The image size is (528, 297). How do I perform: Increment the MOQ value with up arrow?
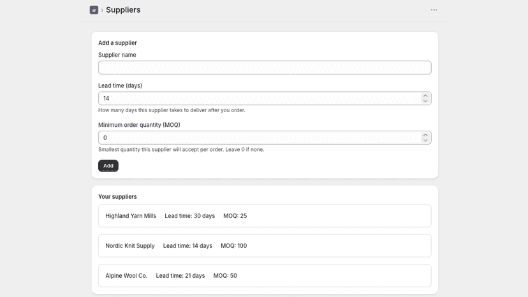click(425, 135)
